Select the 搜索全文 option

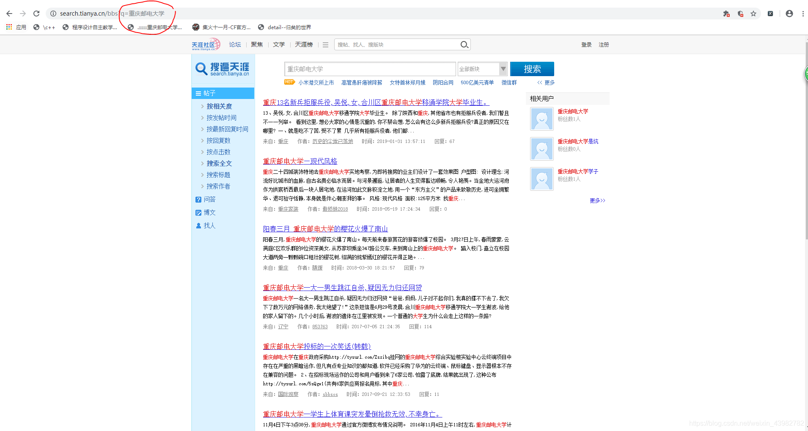(x=219, y=163)
